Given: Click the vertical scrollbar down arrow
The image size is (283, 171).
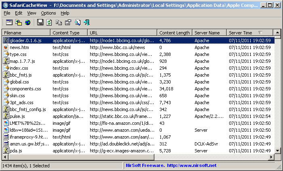Looking at the screenshot, I should [277, 150].
